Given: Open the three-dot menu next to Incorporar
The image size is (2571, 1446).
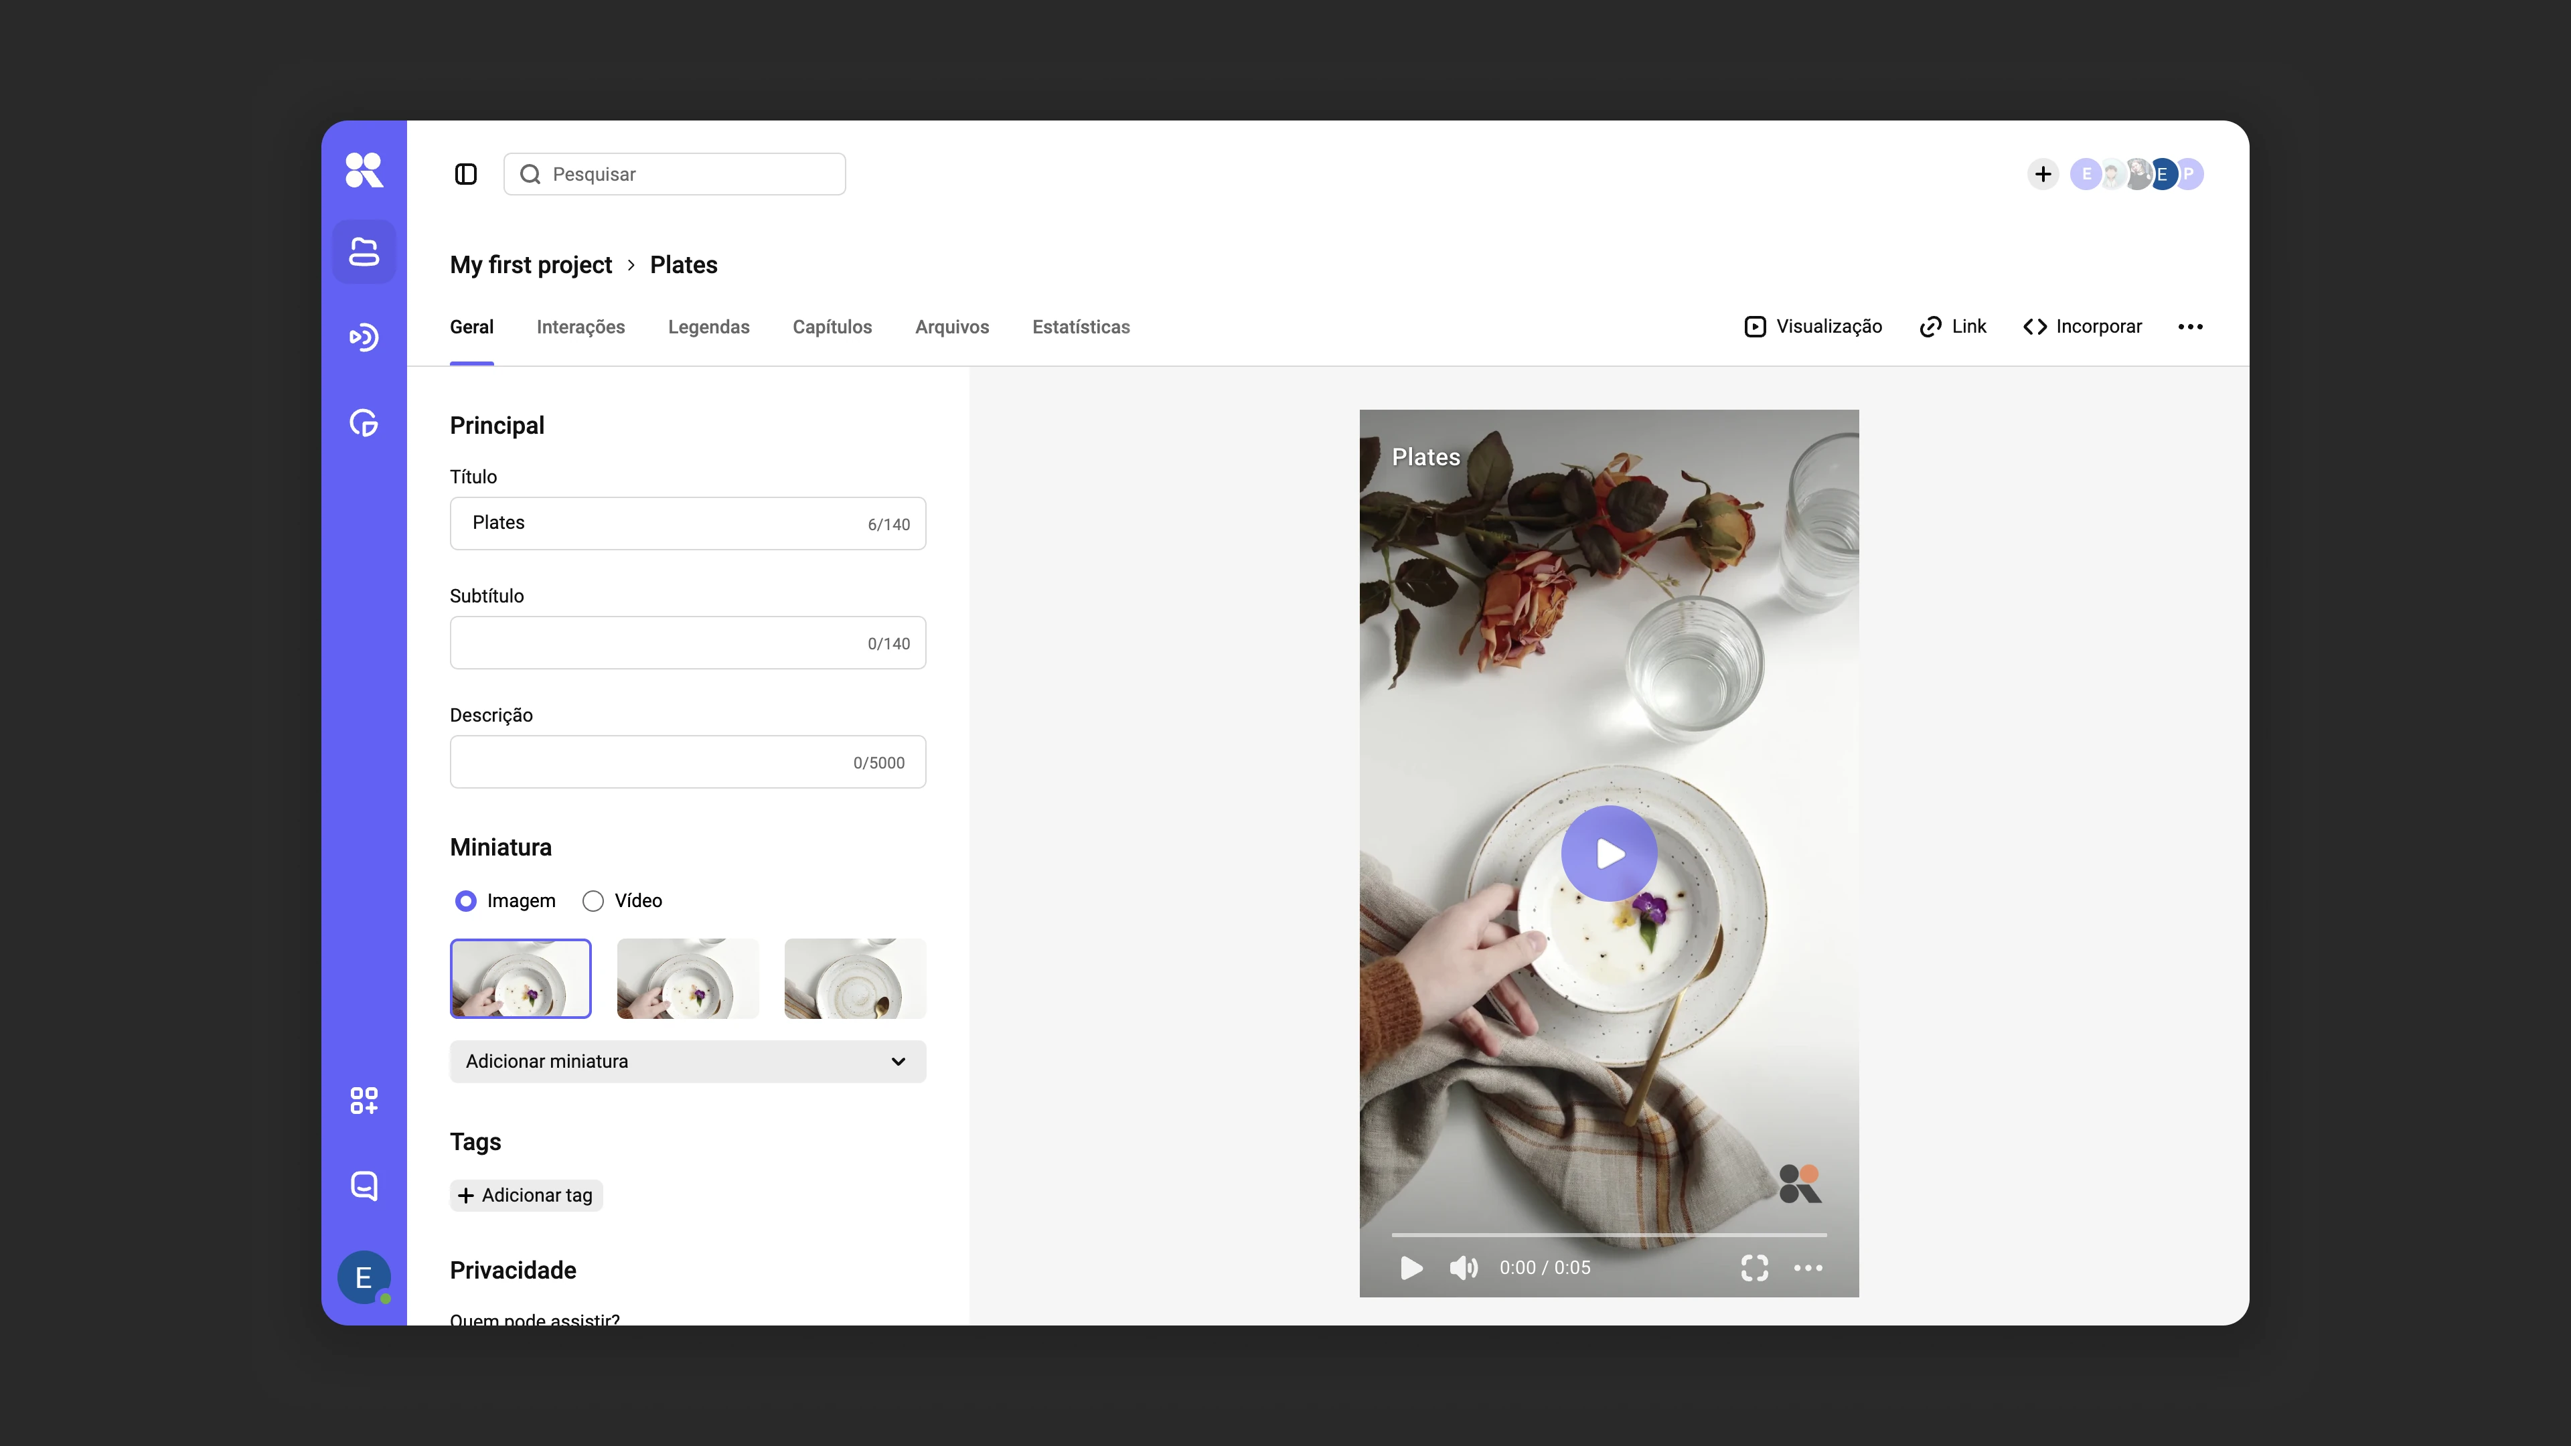Looking at the screenshot, I should click(x=2190, y=327).
